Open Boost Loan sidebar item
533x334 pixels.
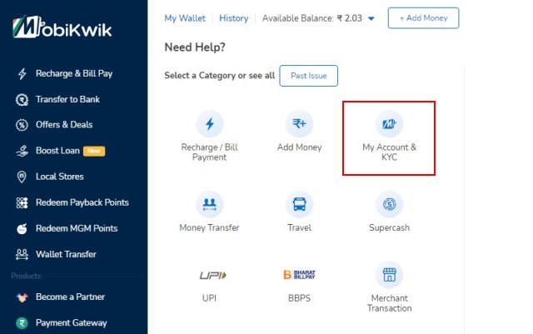57,151
